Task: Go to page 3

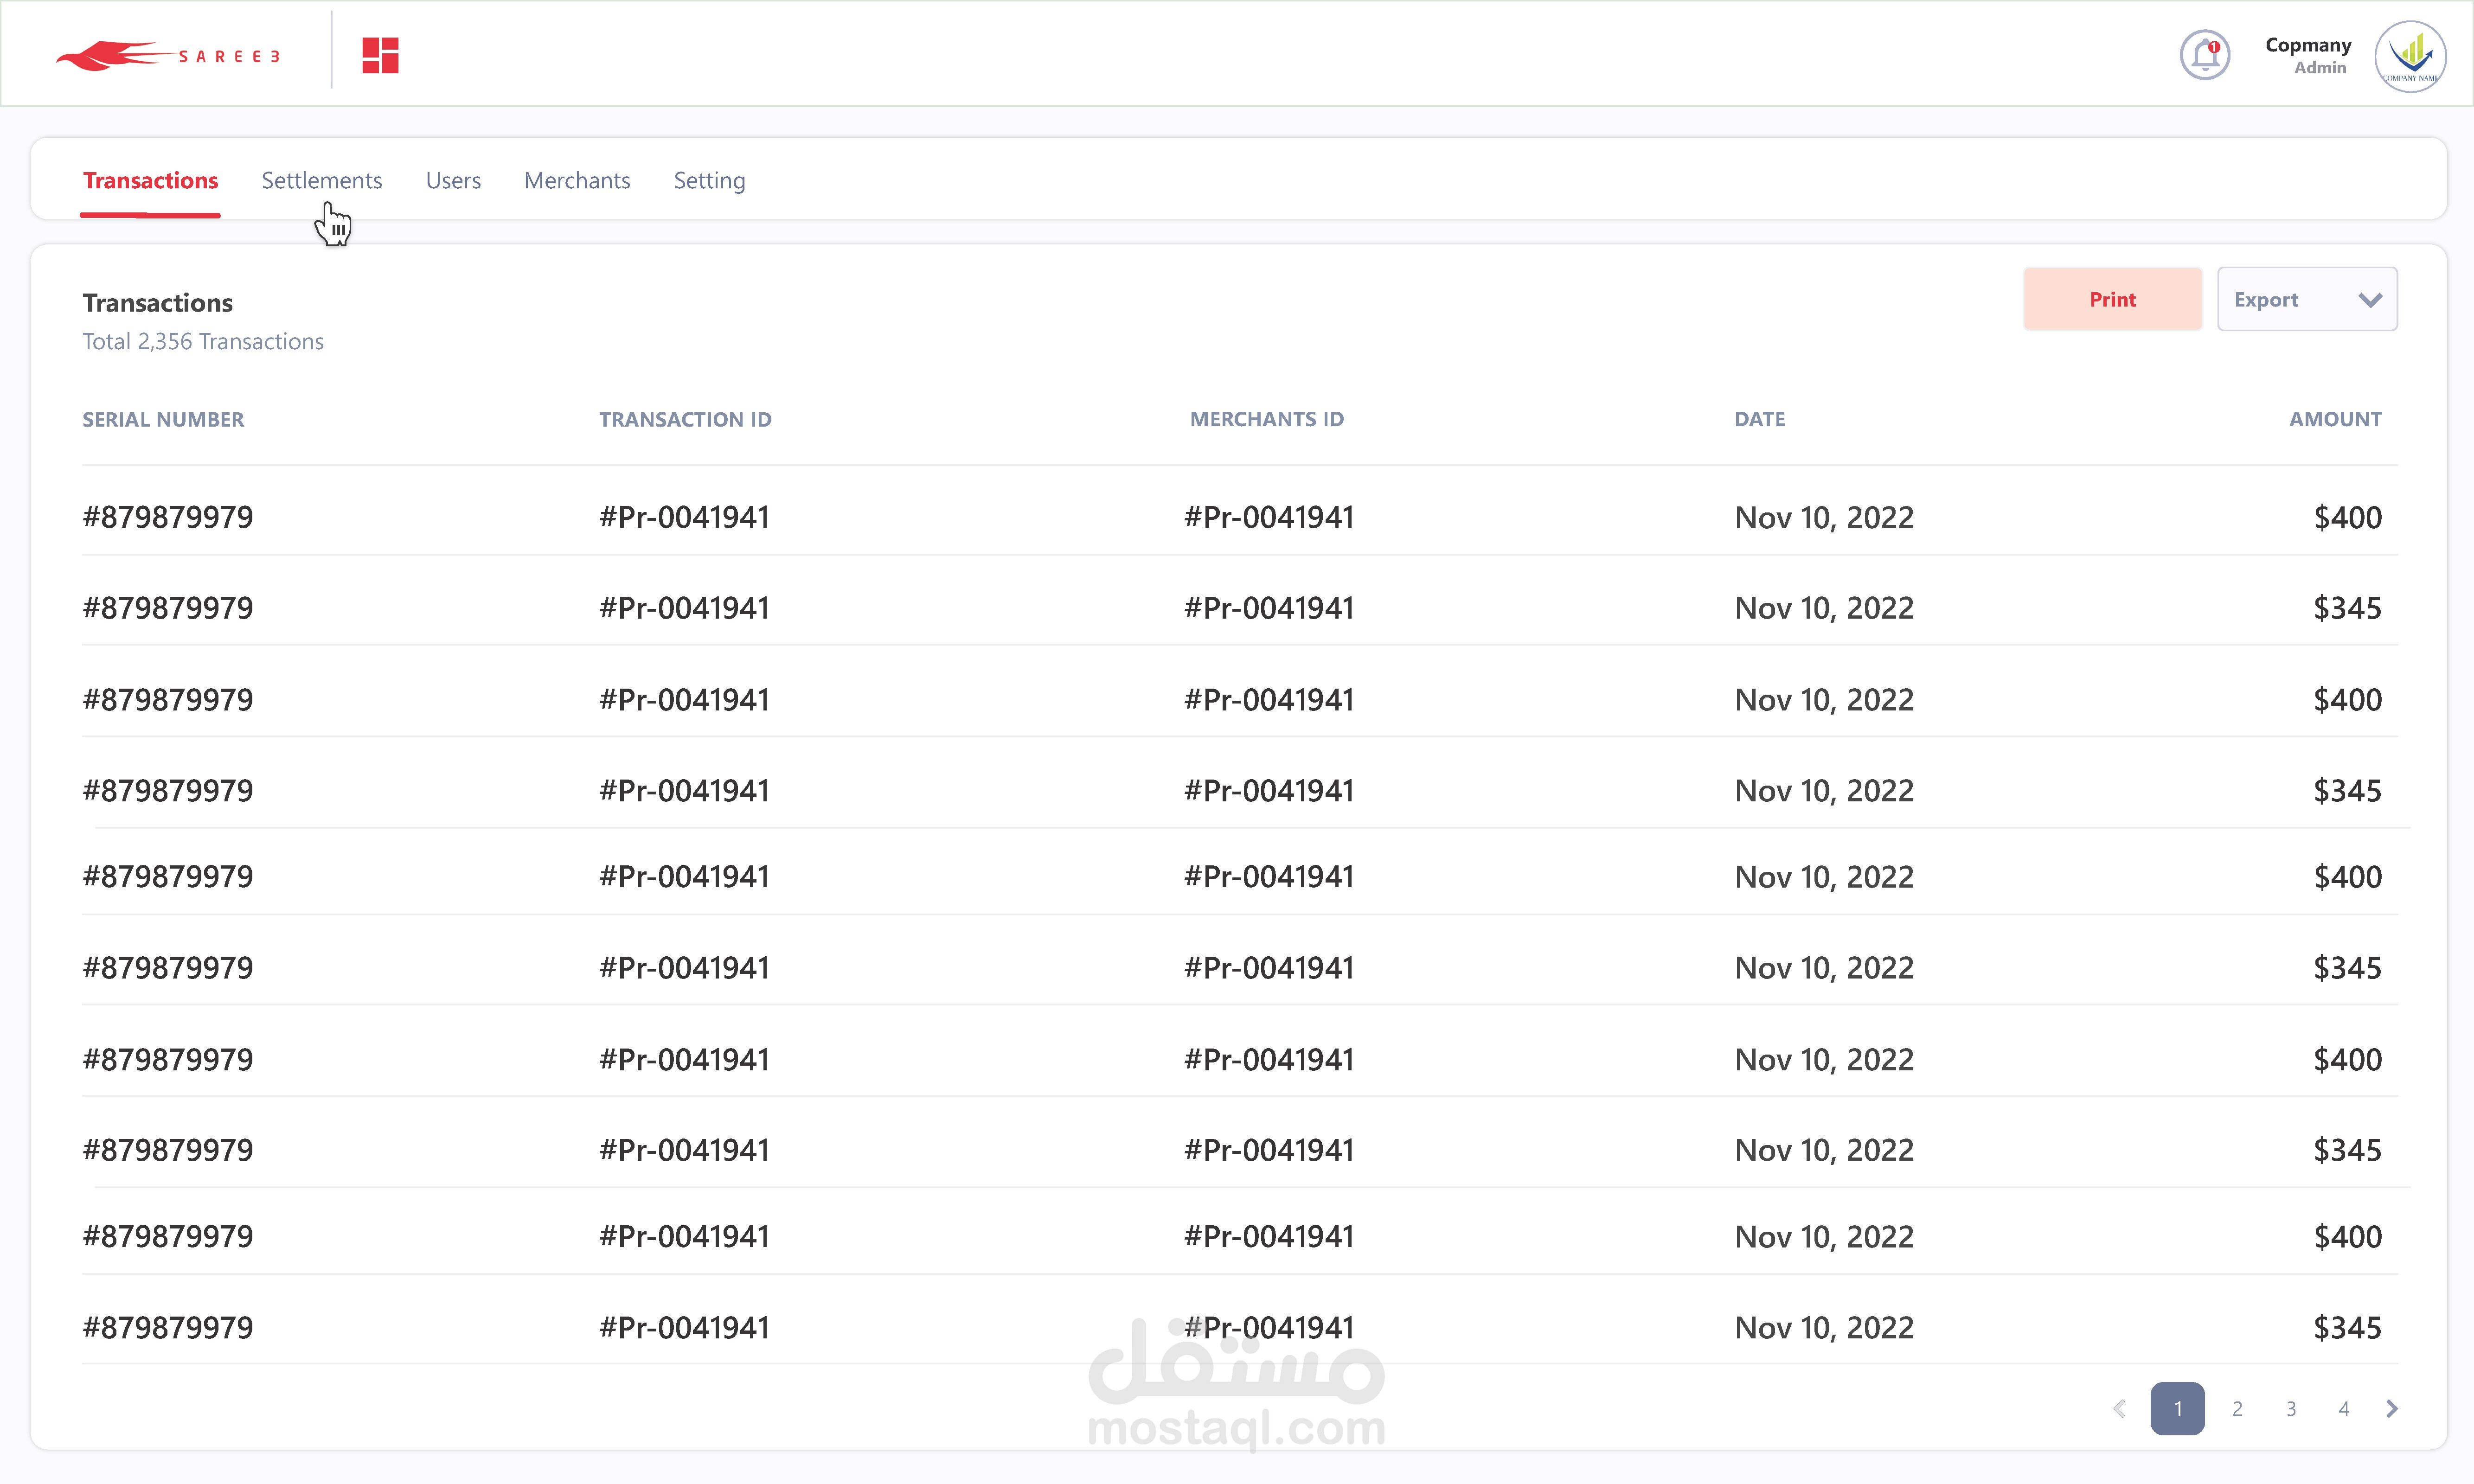Action: tap(2291, 1408)
